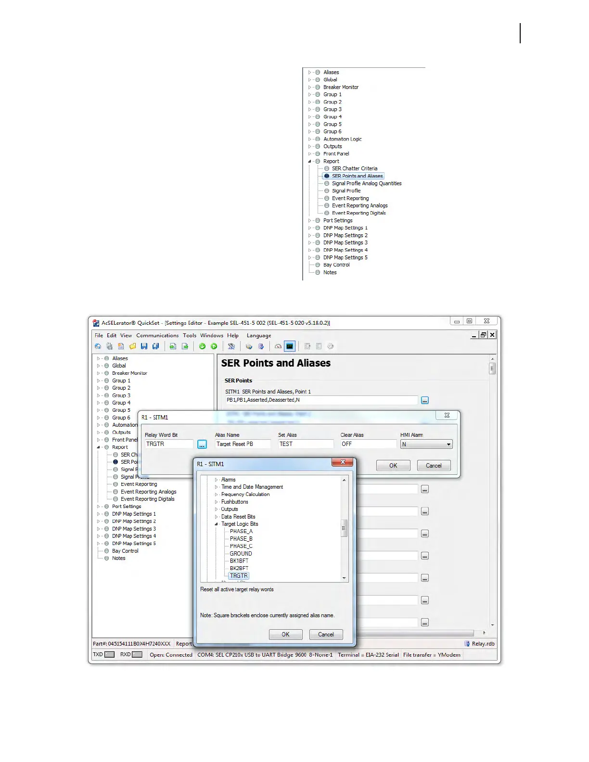Image resolution: width=589 pixels, height=762 pixels.
Task: Click OK in the Relay Word Bit editor dialog
Action: [x=393, y=466]
